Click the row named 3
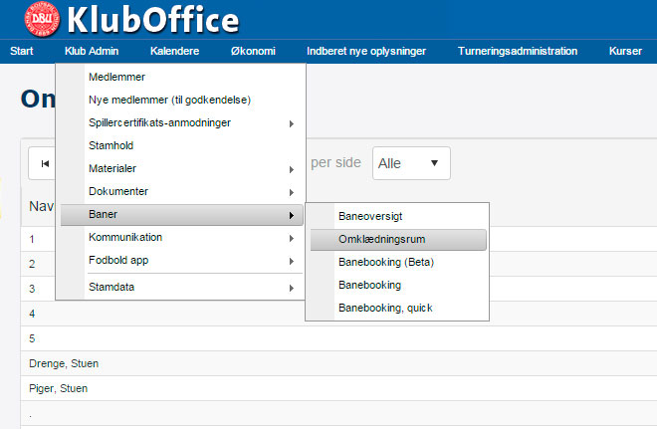 pyautogui.click(x=338, y=289)
